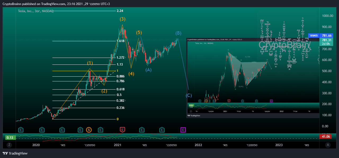Click the small TradingView logo in the inset chart
339x158 pixels.
[194, 115]
